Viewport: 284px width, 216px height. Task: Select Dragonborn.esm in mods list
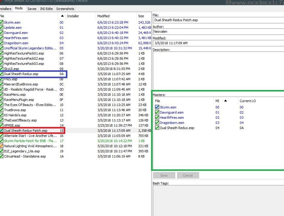click(x=76, y=43)
